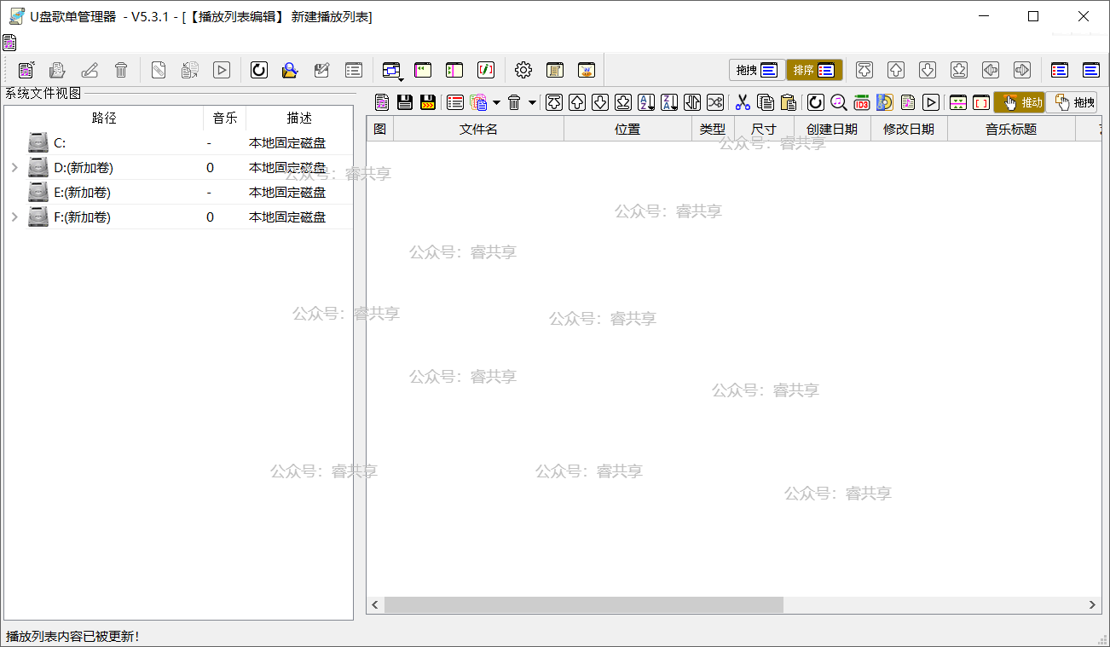Screen dimensions: 1110x647
Task: Click the ID3 tag editor icon
Action: click(861, 102)
